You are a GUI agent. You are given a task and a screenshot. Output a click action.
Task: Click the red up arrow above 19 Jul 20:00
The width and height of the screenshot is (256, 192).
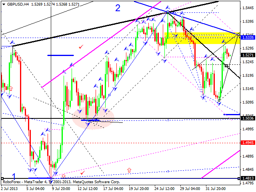pos(129,170)
